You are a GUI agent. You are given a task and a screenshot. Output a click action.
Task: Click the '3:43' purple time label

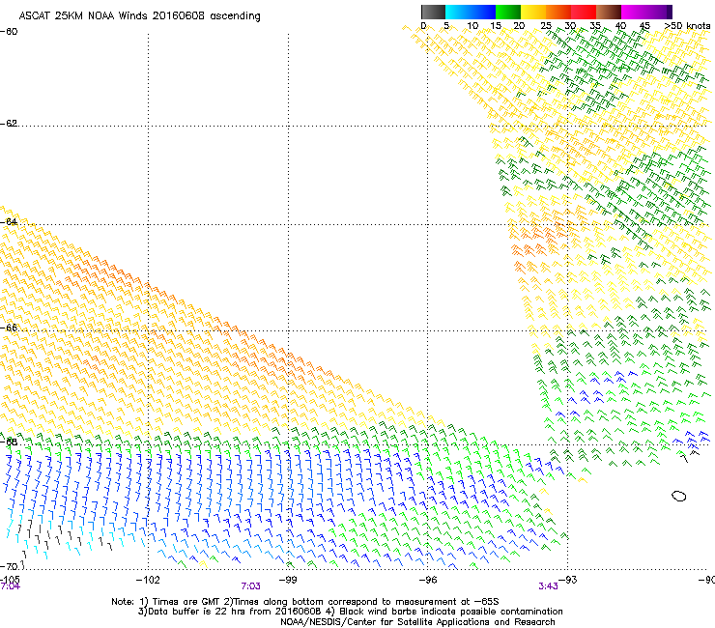tap(548, 586)
